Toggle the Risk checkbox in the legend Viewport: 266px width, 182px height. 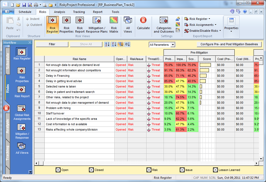coord(149,170)
